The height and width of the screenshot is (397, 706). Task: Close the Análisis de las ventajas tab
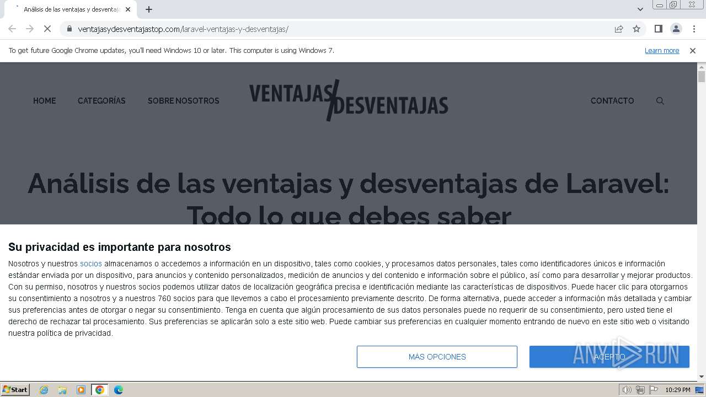click(x=128, y=9)
